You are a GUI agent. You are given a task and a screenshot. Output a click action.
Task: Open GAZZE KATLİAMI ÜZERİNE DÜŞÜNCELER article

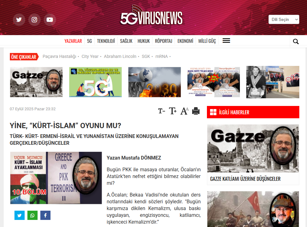click(x=245, y=179)
